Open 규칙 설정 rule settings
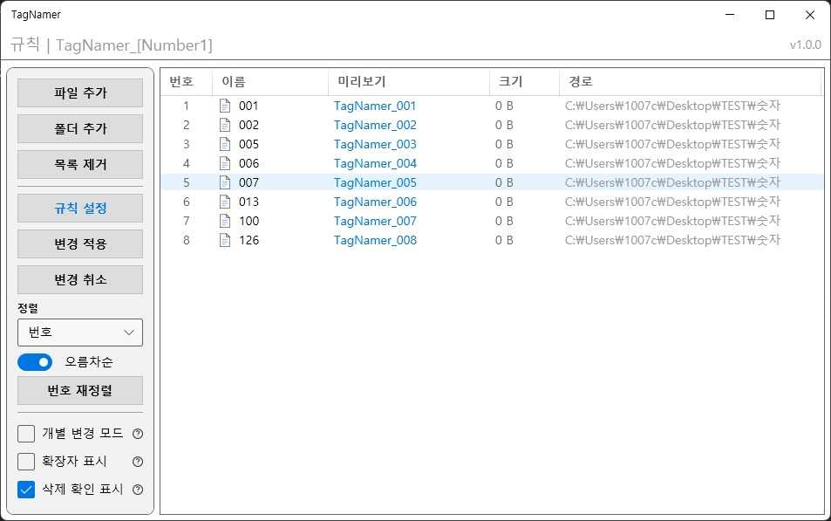The height and width of the screenshot is (521, 831). pos(80,209)
